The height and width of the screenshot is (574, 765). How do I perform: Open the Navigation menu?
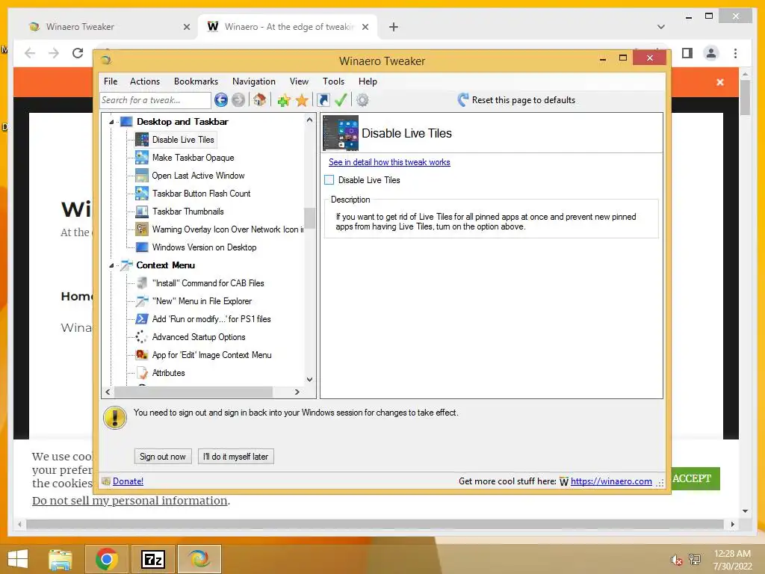(254, 81)
